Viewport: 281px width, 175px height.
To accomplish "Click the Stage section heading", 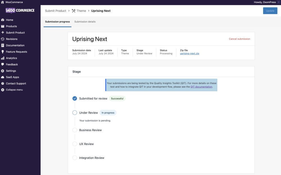I will coord(76,72).
